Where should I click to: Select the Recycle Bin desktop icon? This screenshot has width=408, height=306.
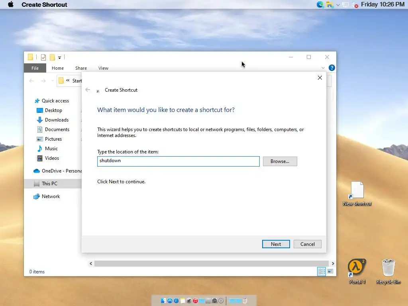[388, 271]
